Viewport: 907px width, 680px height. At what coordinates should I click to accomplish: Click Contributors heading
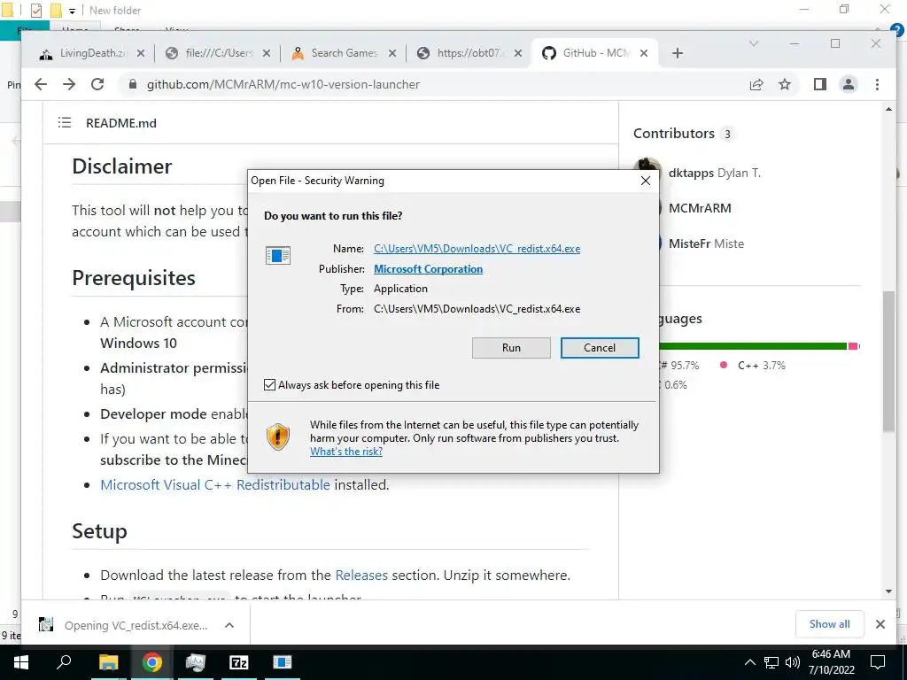pyautogui.click(x=674, y=134)
